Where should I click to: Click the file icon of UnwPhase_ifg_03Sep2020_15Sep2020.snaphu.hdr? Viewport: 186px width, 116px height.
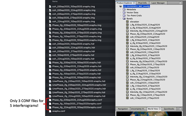point(50,81)
